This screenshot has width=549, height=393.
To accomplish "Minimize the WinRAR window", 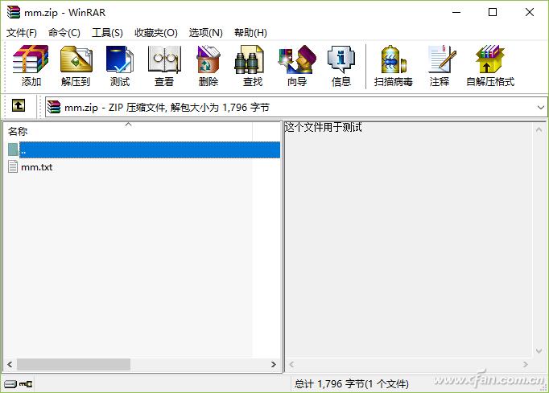I will click(456, 12).
